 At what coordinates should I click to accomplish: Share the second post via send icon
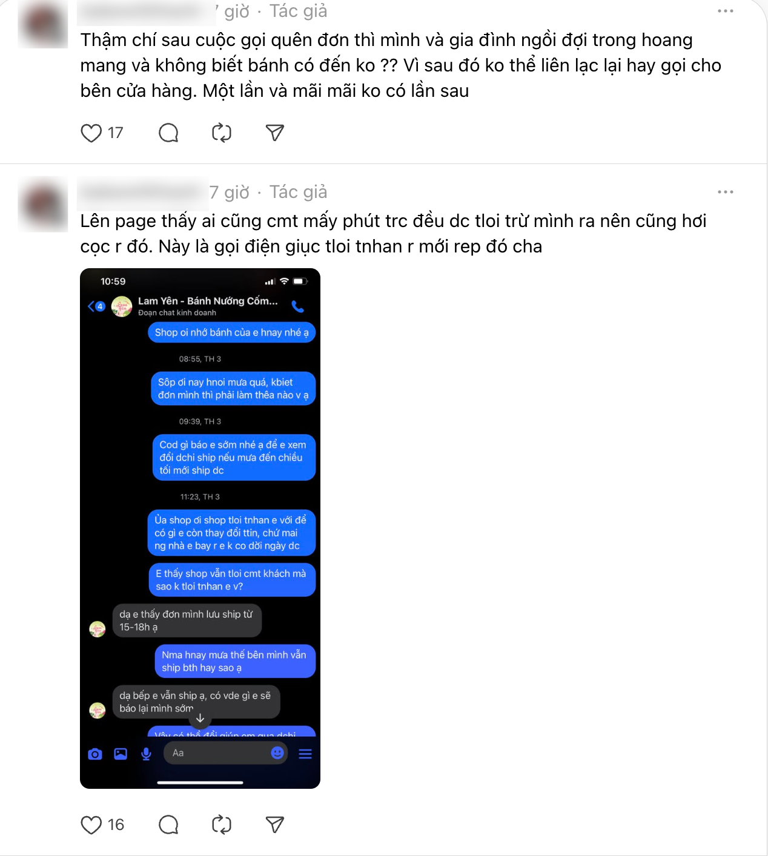[275, 825]
